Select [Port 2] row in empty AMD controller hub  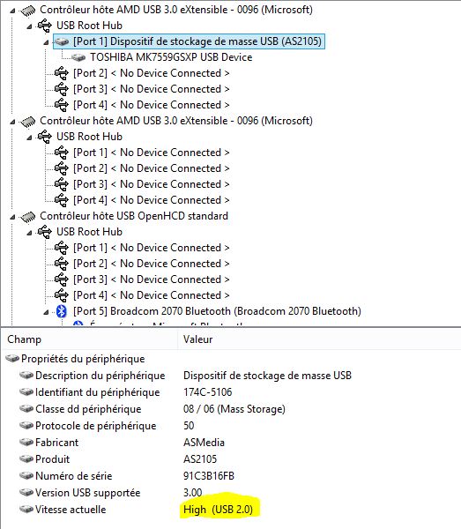point(151,168)
